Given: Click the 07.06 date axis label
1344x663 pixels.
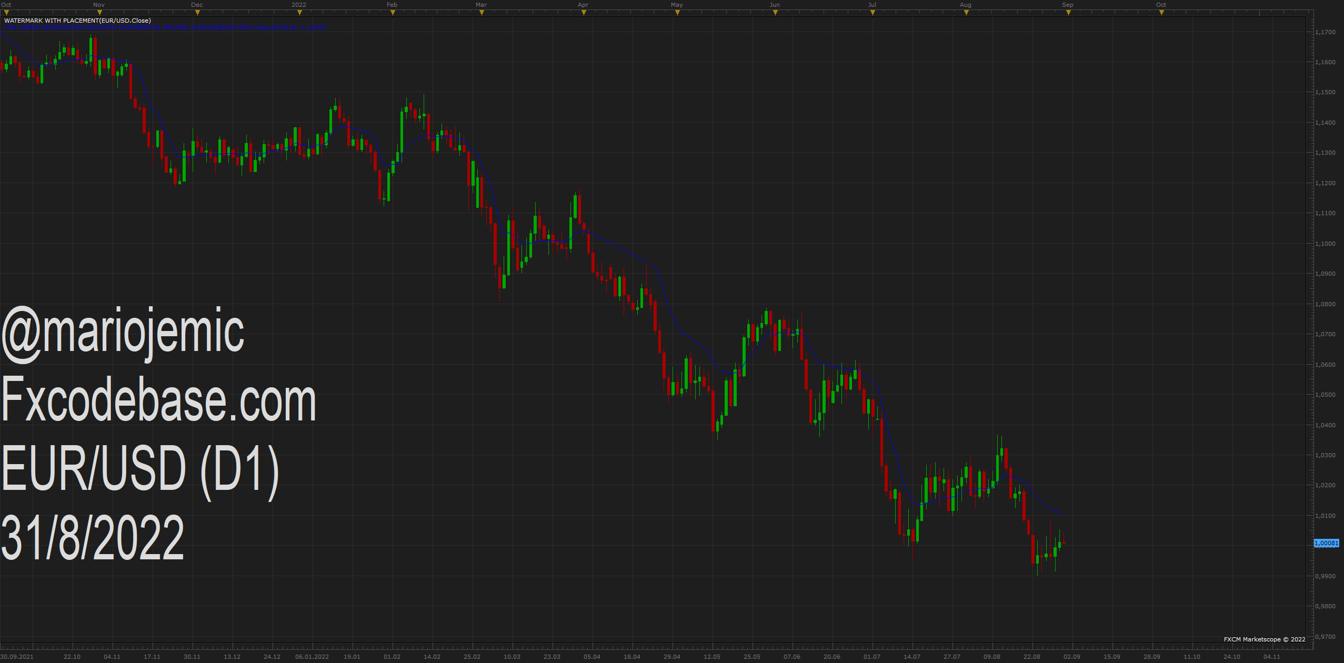Looking at the screenshot, I should [x=792, y=657].
